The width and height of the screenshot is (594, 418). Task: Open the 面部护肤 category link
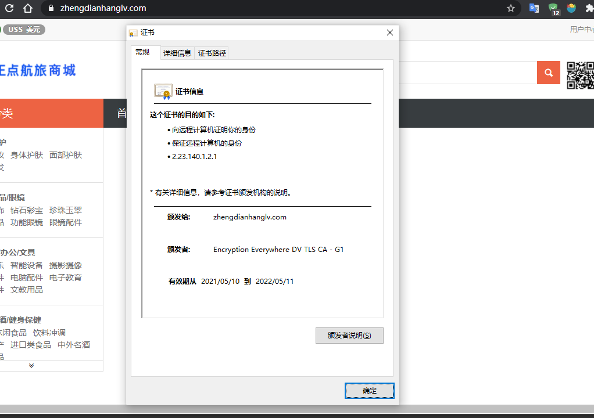pos(66,155)
